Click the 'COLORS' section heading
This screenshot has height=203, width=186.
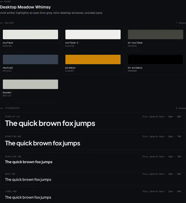(9, 23)
